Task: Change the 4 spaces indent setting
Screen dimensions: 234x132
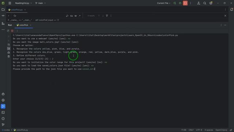Action: point(209,130)
